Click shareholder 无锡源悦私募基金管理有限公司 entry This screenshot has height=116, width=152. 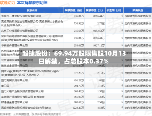[32, 23]
